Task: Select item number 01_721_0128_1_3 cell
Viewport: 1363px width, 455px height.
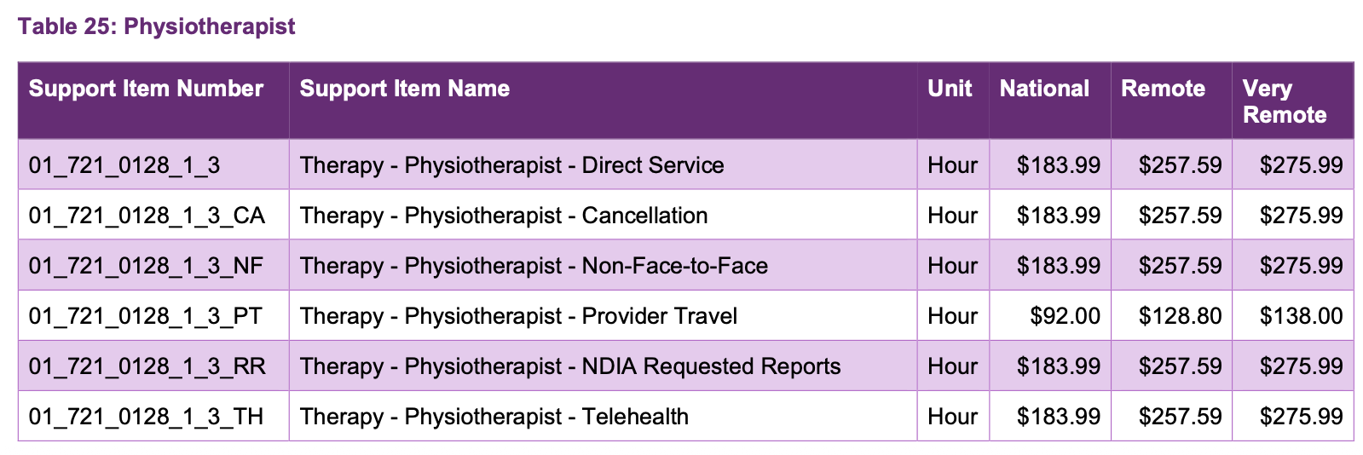Action: 124,164
